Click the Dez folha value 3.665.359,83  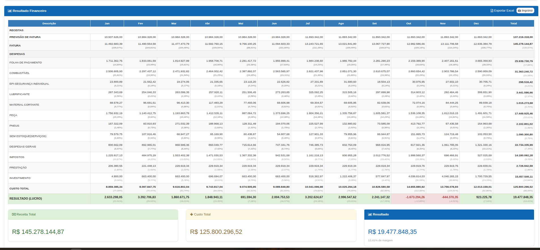click(x=484, y=61)
